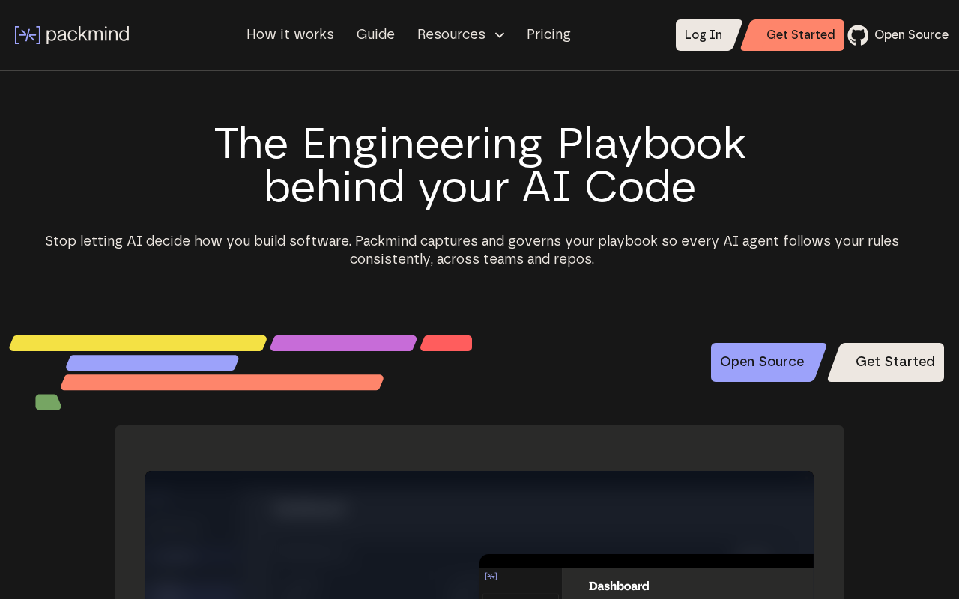Image resolution: width=959 pixels, height=599 pixels.
Task: Click the small Packmind icon in dashboard preview
Action: pos(491,576)
